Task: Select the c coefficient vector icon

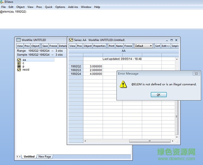Action: (x=19, y=63)
